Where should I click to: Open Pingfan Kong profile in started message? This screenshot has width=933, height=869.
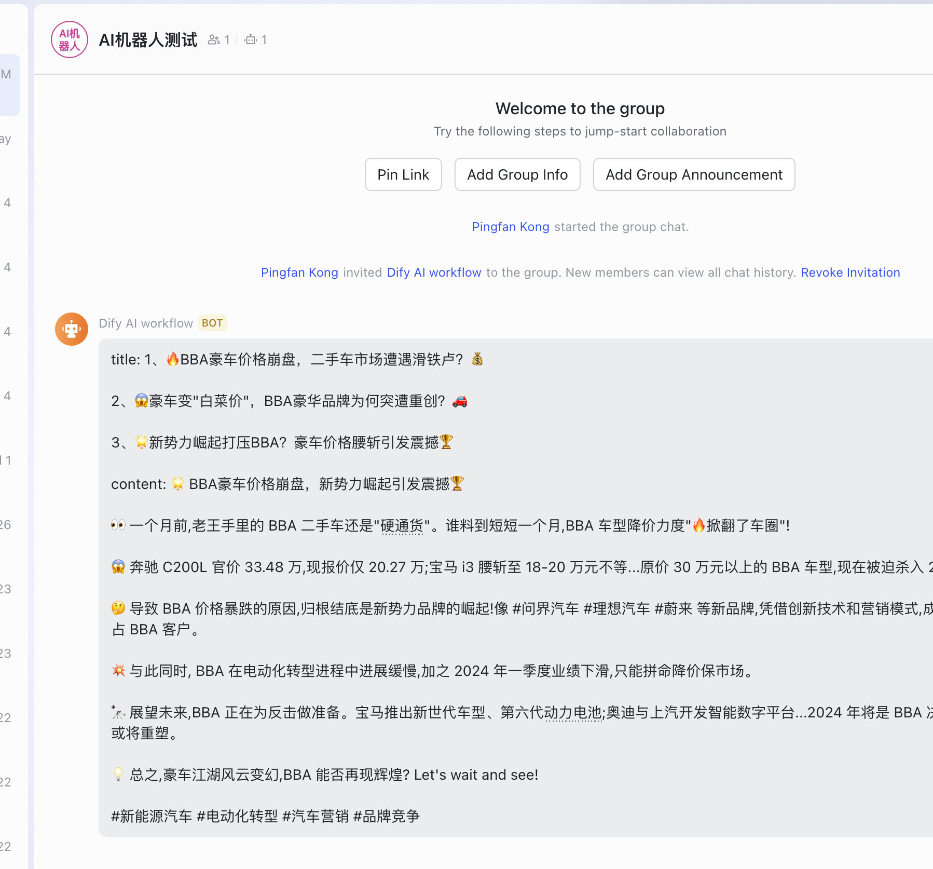[x=511, y=227]
